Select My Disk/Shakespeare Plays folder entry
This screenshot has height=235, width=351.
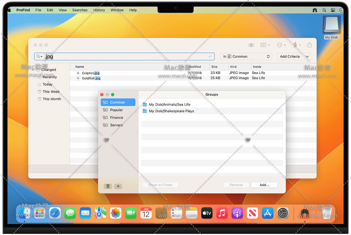click(171, 111)
